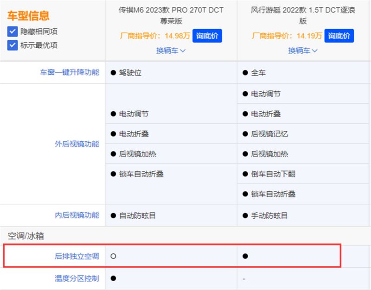Select the 风行游艇 2022款 1.5T DCT title

[x=303, y=15]
